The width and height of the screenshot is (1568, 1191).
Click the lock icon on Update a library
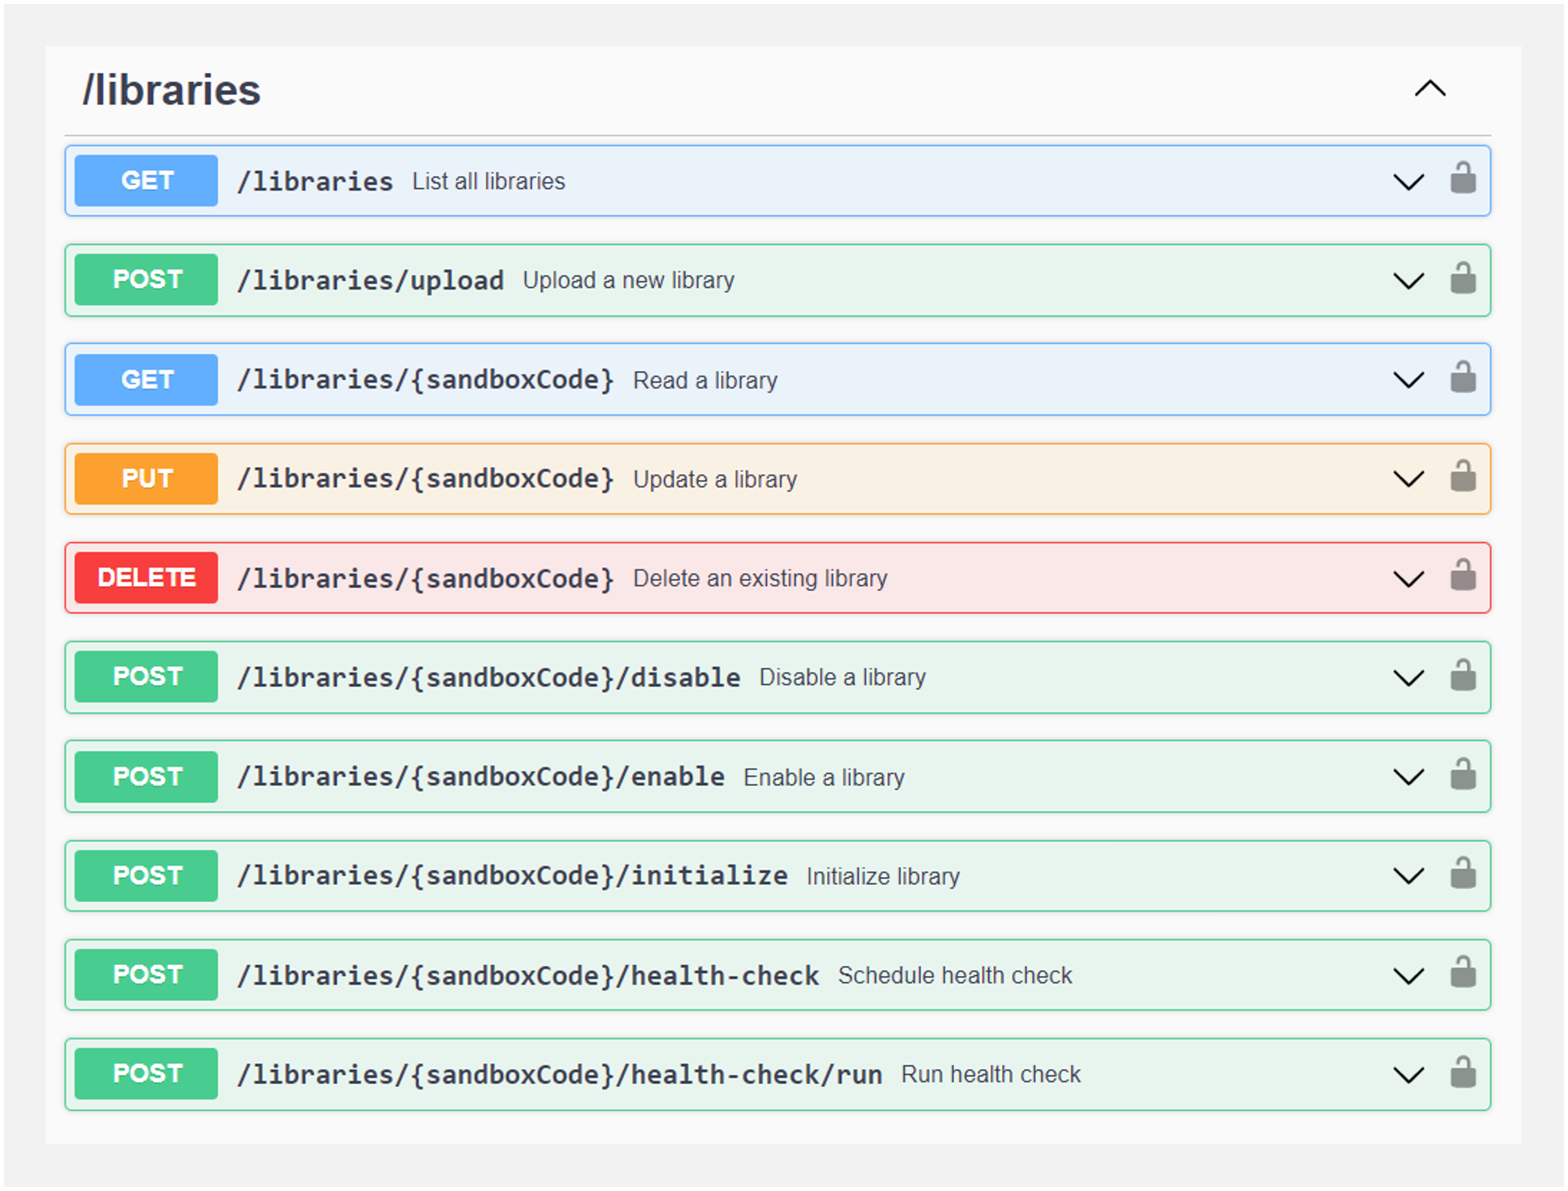(x=1462, y=476)
